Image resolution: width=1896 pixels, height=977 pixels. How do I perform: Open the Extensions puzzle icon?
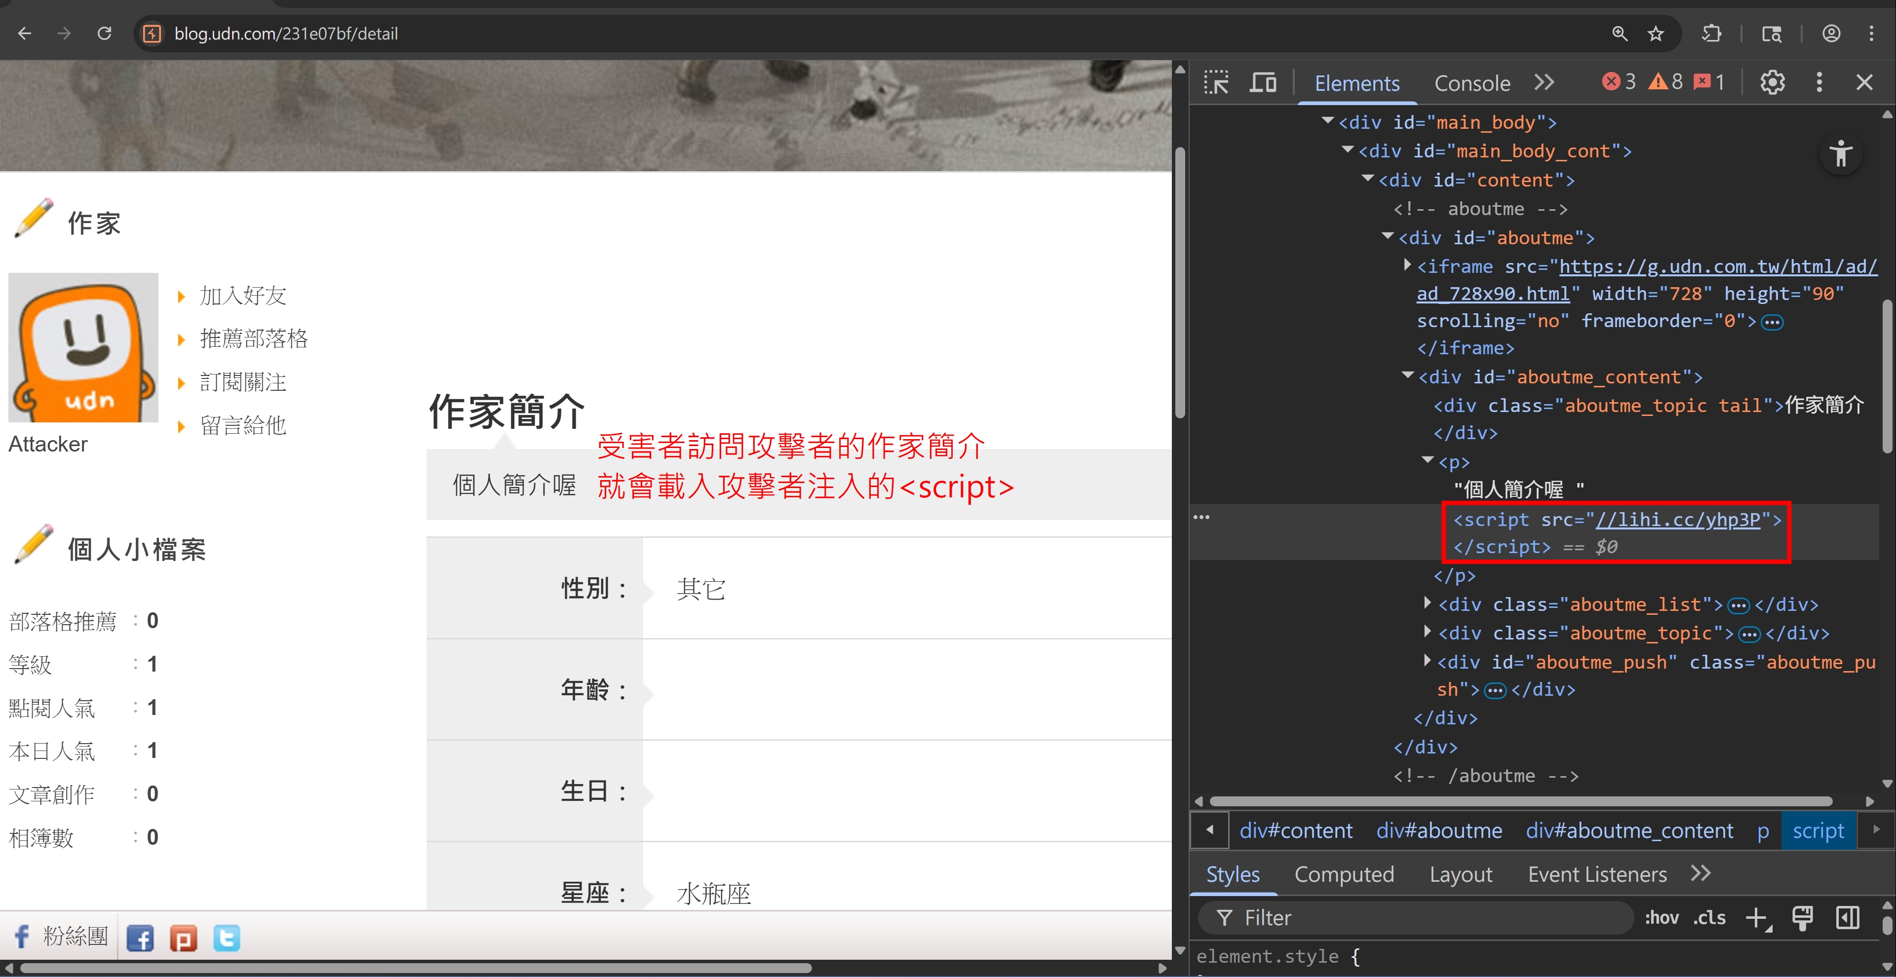(x=1711, y=33)
